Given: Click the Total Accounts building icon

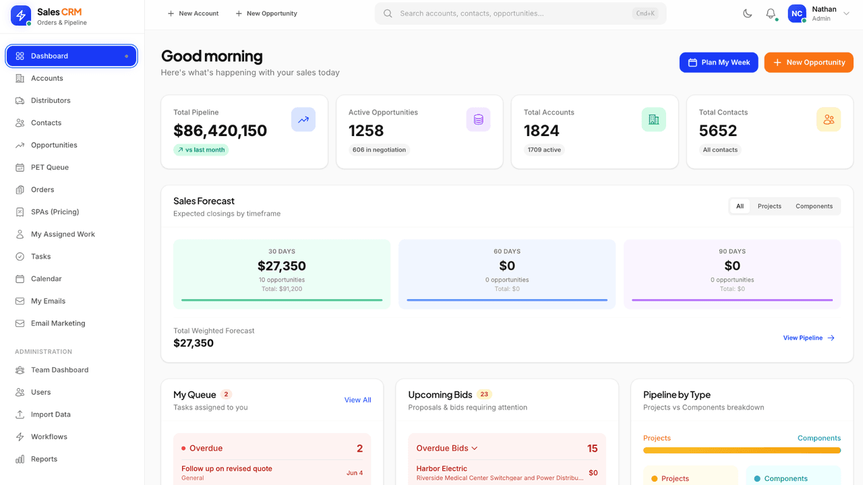Looking at the screenshot, I should pos(654,119).
